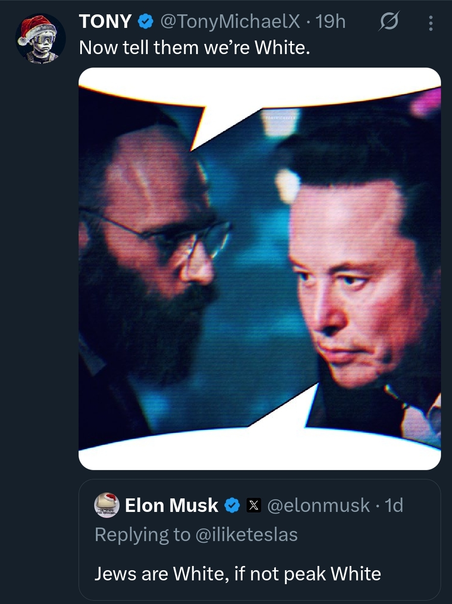The height and width of the screenshot is (604, 452).
Task: Click the 'Replying to' label
Action: point(143,535)
